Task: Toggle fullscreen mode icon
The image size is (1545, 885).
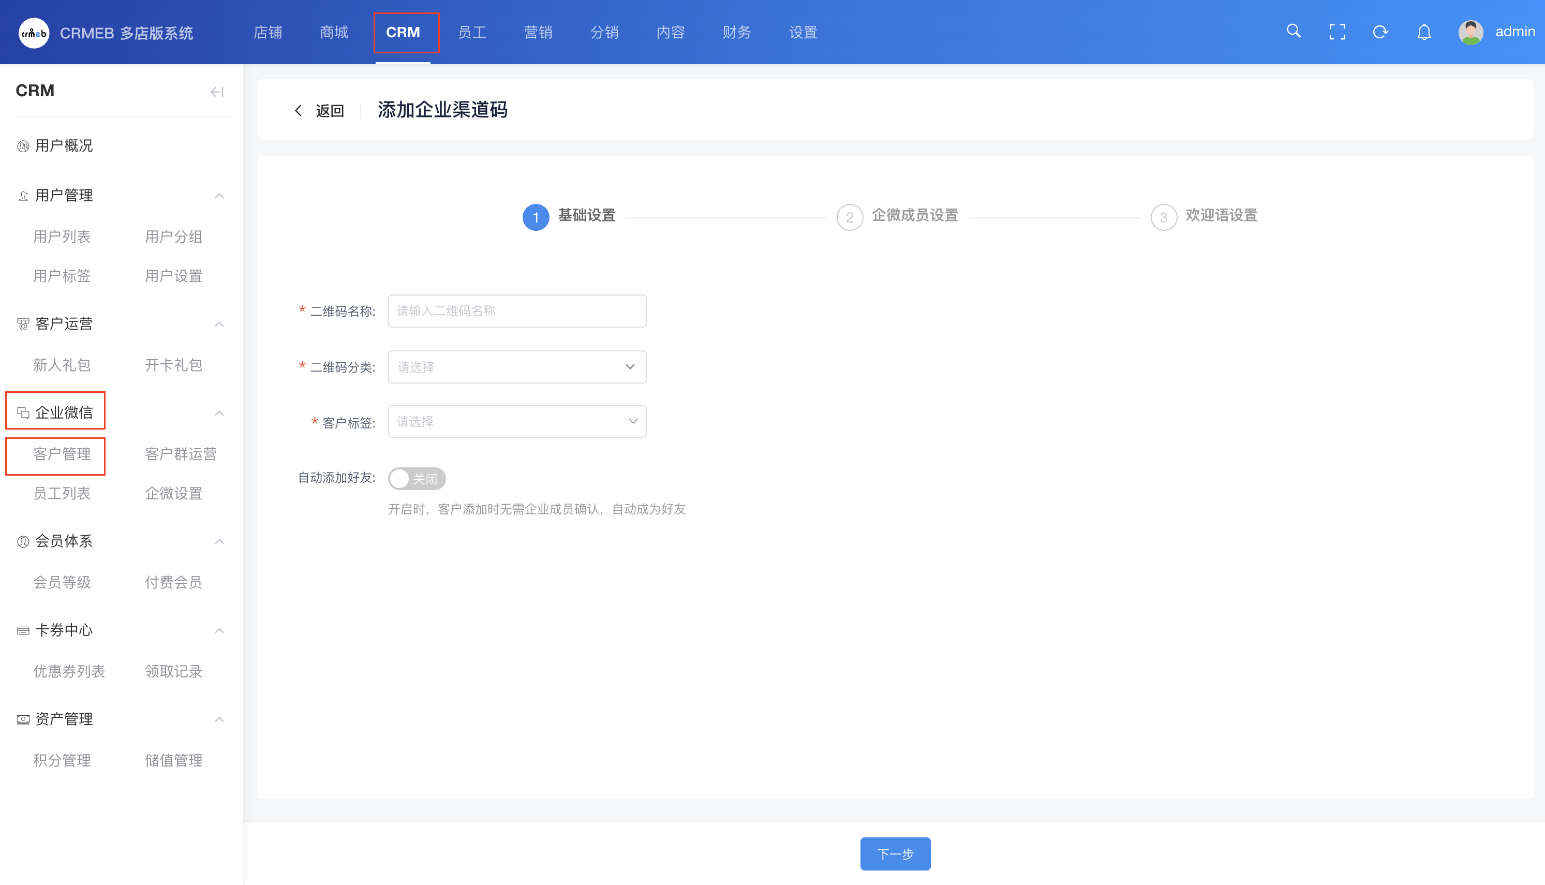Action: (1336, 32)
